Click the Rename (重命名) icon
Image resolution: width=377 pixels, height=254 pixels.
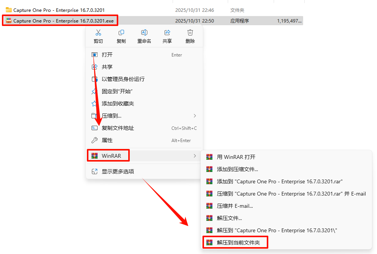144,32
